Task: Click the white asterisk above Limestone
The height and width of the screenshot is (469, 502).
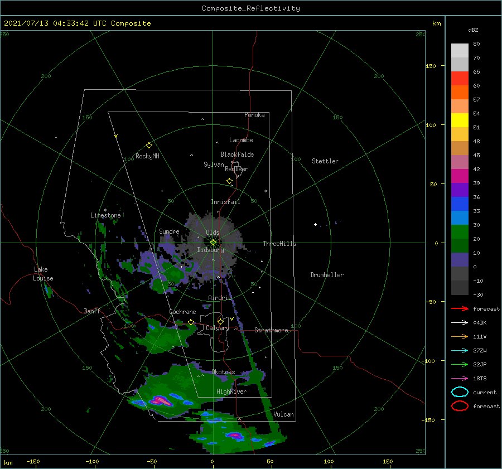Action: tap(105, 210)
